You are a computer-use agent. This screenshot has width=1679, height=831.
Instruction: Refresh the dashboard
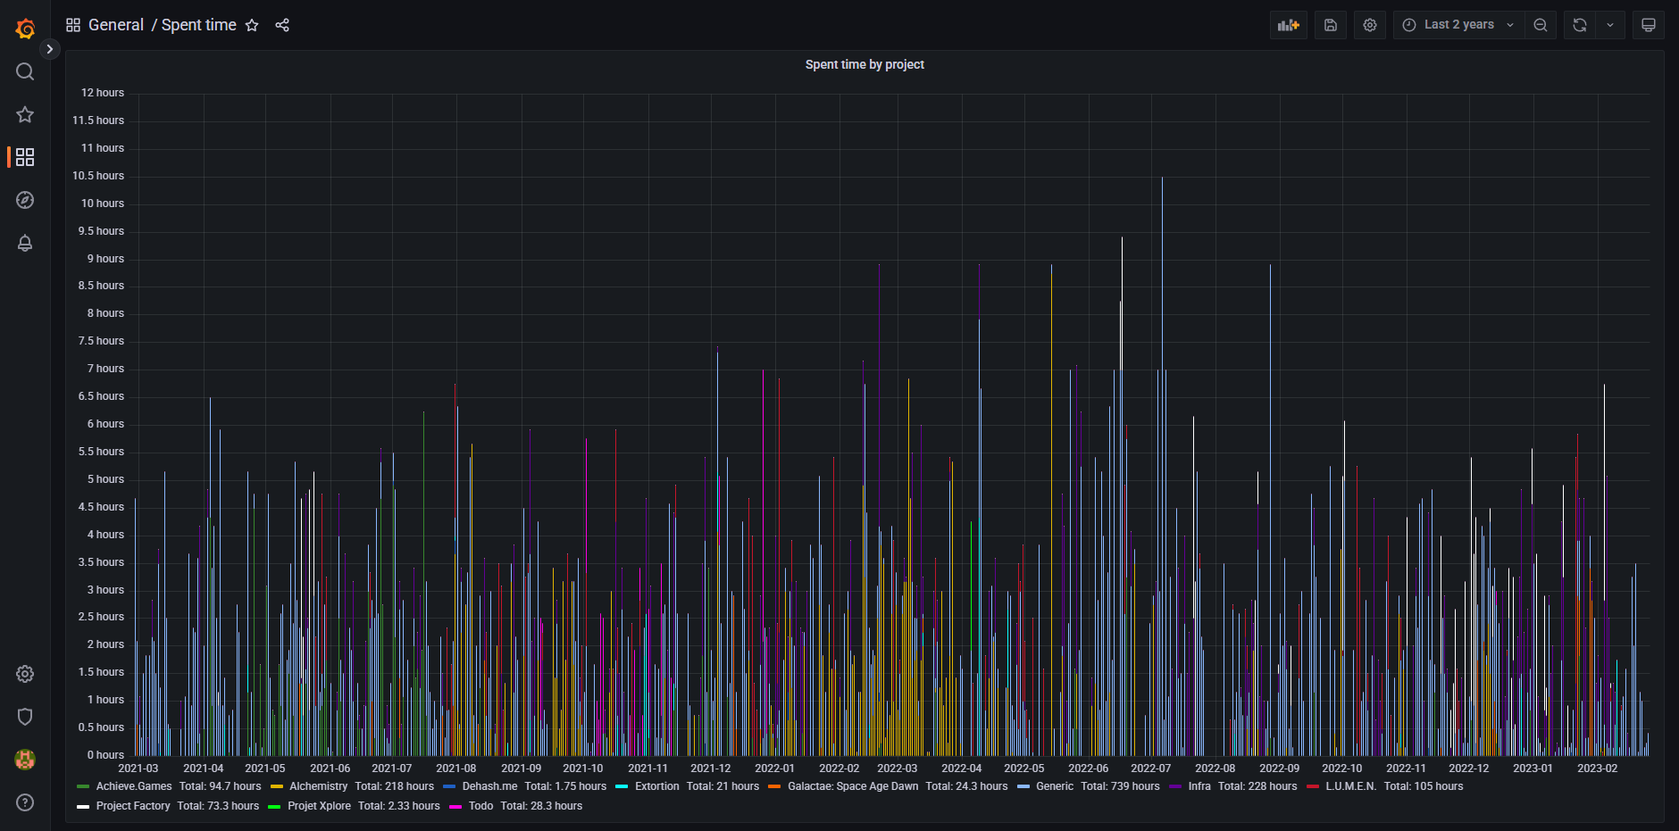pyautogui.click(x=1580, y=25)
